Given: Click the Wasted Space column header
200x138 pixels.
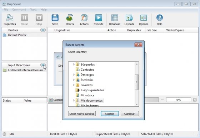Looking at the screenshot, I should (175, 30).
